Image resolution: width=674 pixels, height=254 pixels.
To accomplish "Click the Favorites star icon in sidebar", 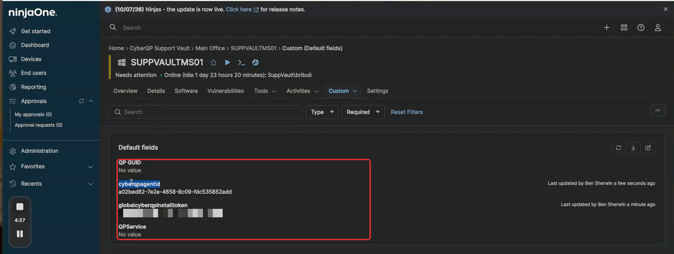I will pyautogui.click(x=13, y=167).
